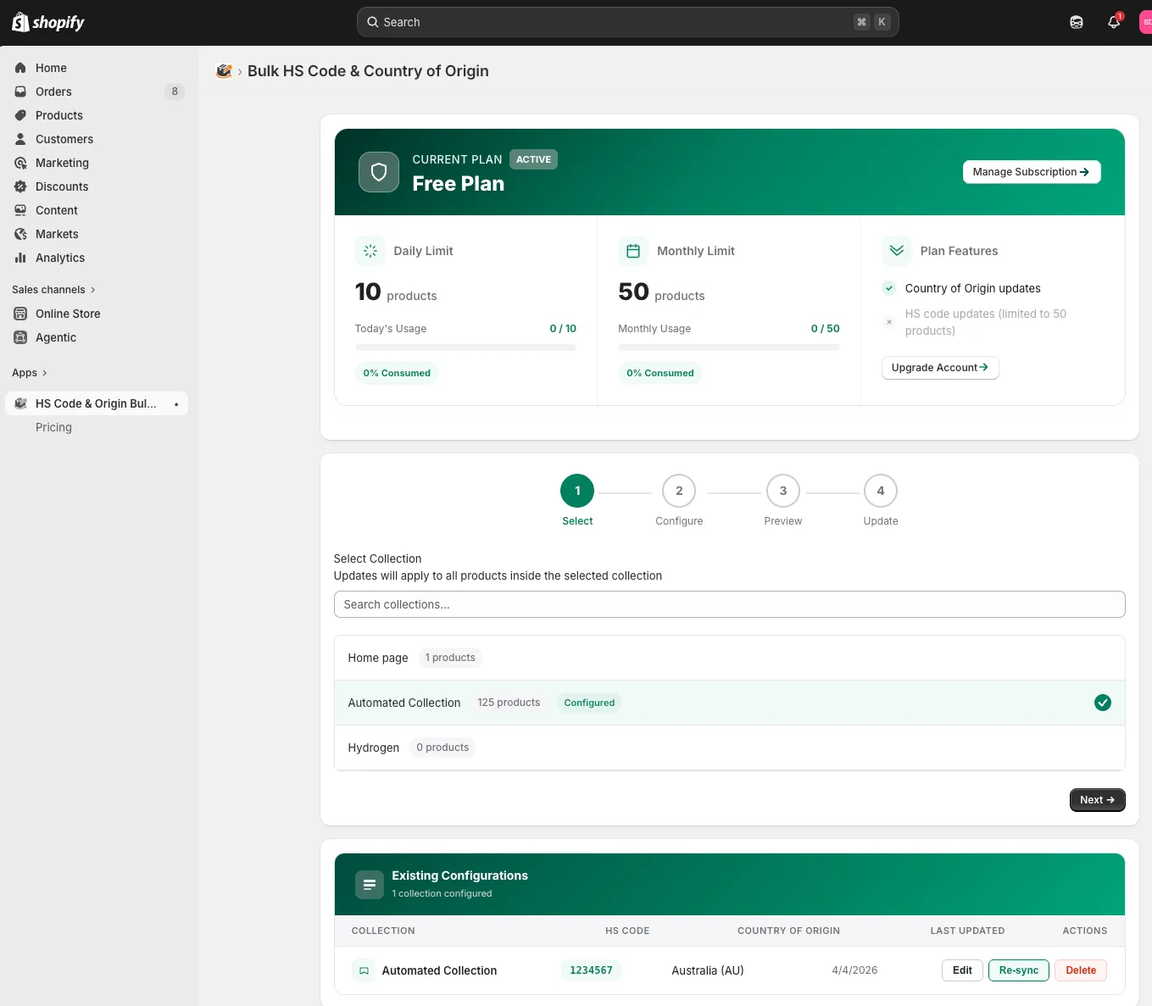The height and width of the screenshot is (1006, 1152).
Task: Click the Australia (AU) cell
Action: (708, 970)
